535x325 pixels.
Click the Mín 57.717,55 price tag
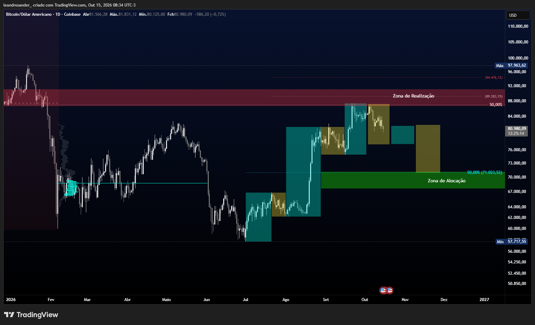[x=512, y=242]
